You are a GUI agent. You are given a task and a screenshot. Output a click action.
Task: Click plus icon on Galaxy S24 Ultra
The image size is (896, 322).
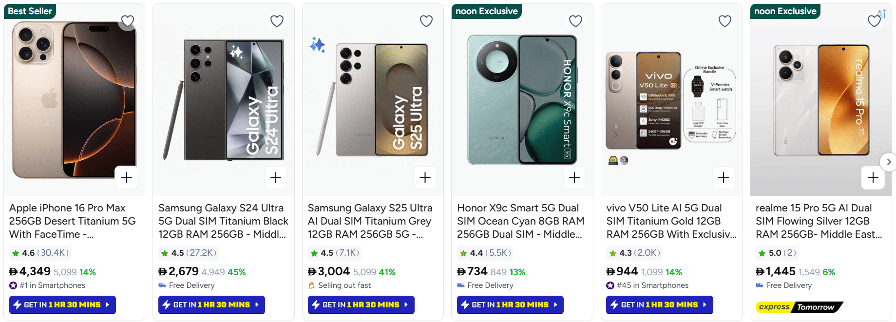[x=276, y=178]
